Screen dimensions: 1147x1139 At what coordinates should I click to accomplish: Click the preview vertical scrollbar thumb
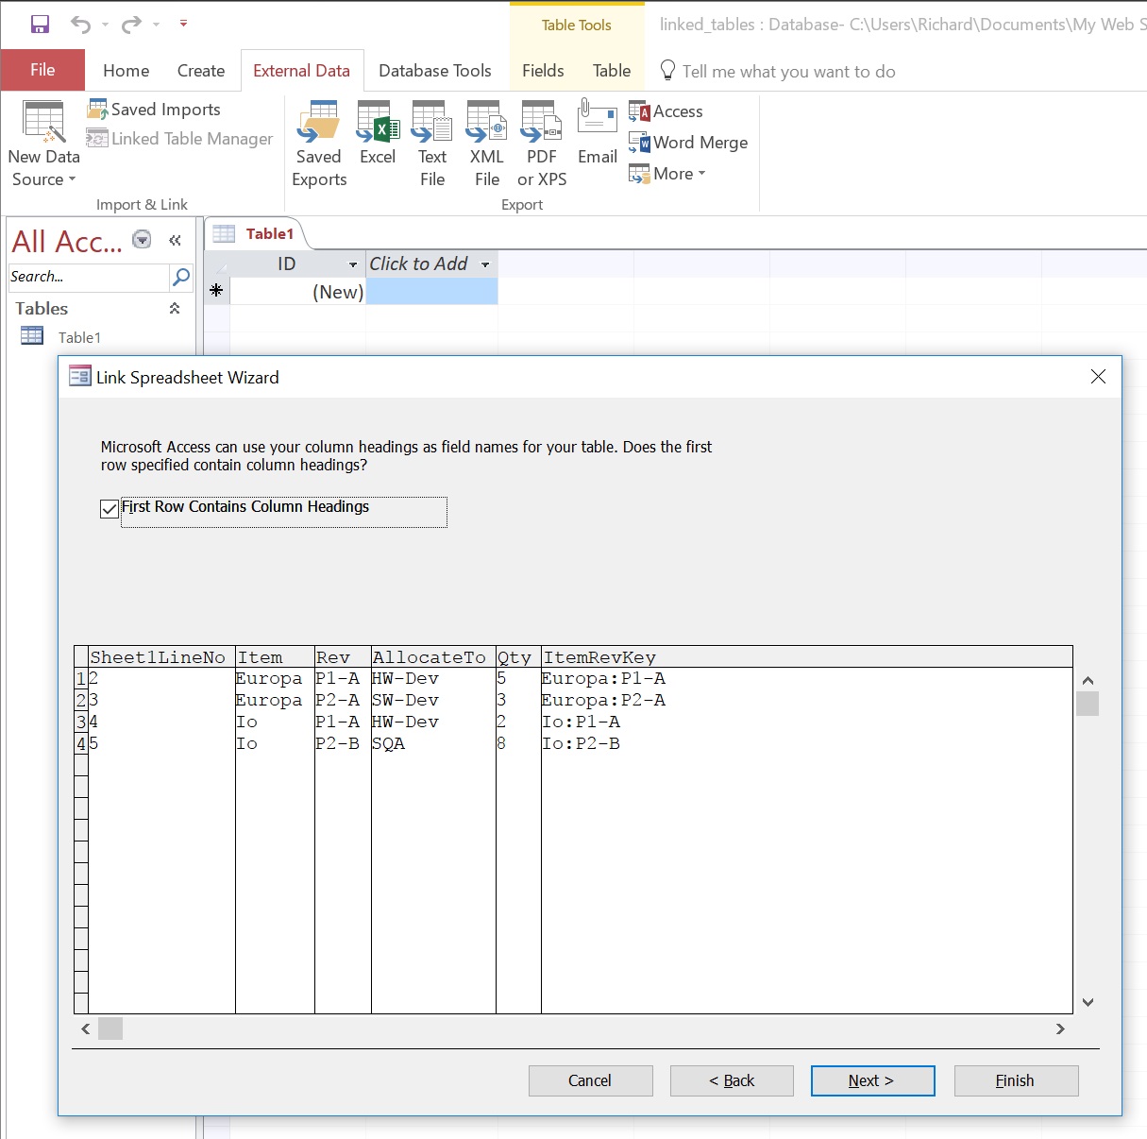[x=1088, y=704]
